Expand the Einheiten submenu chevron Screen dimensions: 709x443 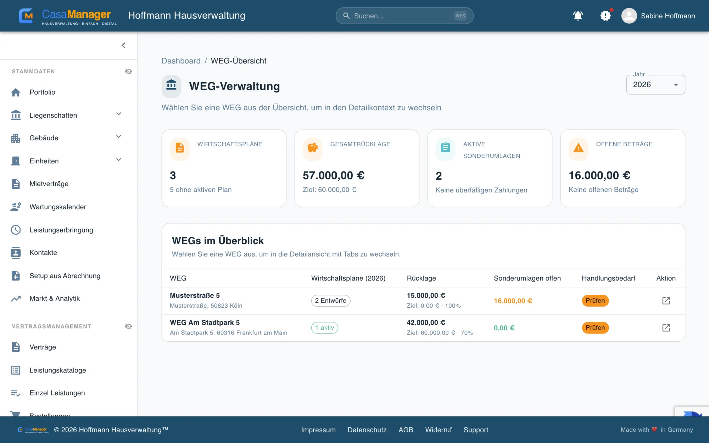(x=119, y=159)
